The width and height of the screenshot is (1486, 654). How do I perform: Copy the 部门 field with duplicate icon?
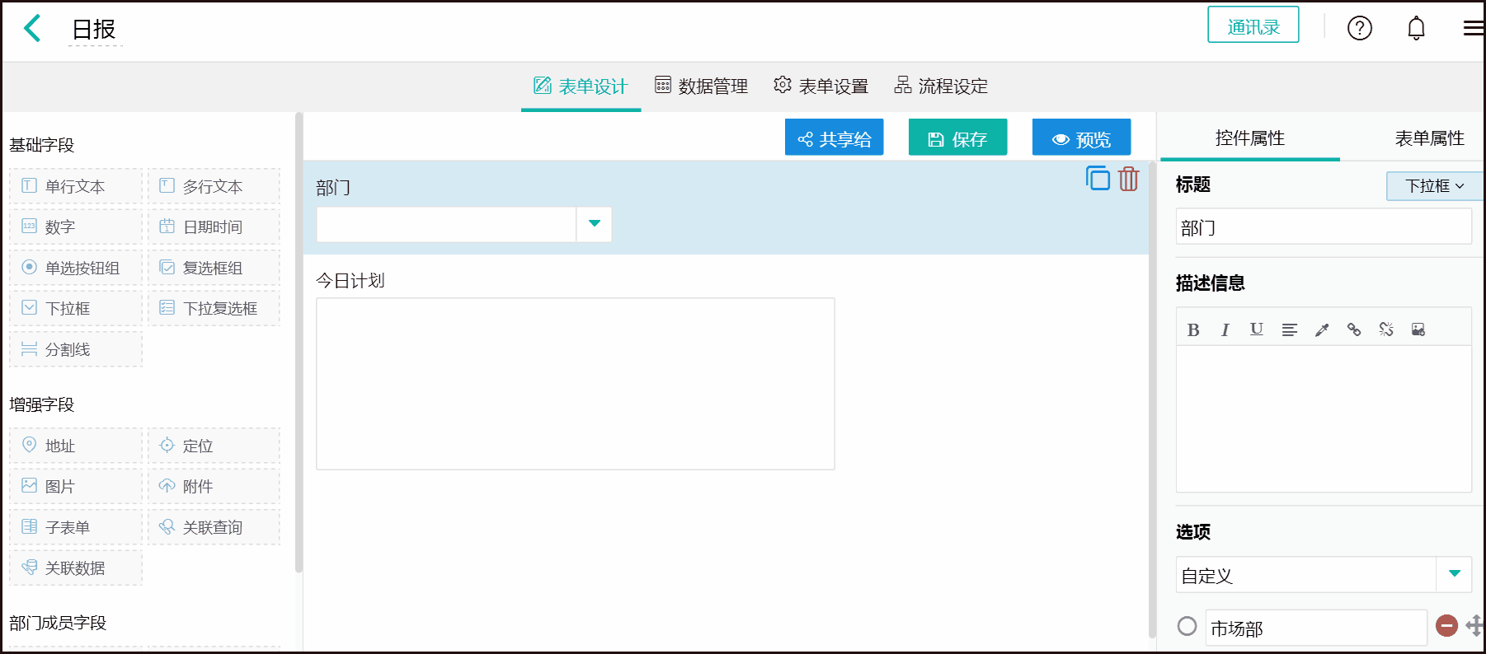pyautogui.click(x=1098, y=178)
